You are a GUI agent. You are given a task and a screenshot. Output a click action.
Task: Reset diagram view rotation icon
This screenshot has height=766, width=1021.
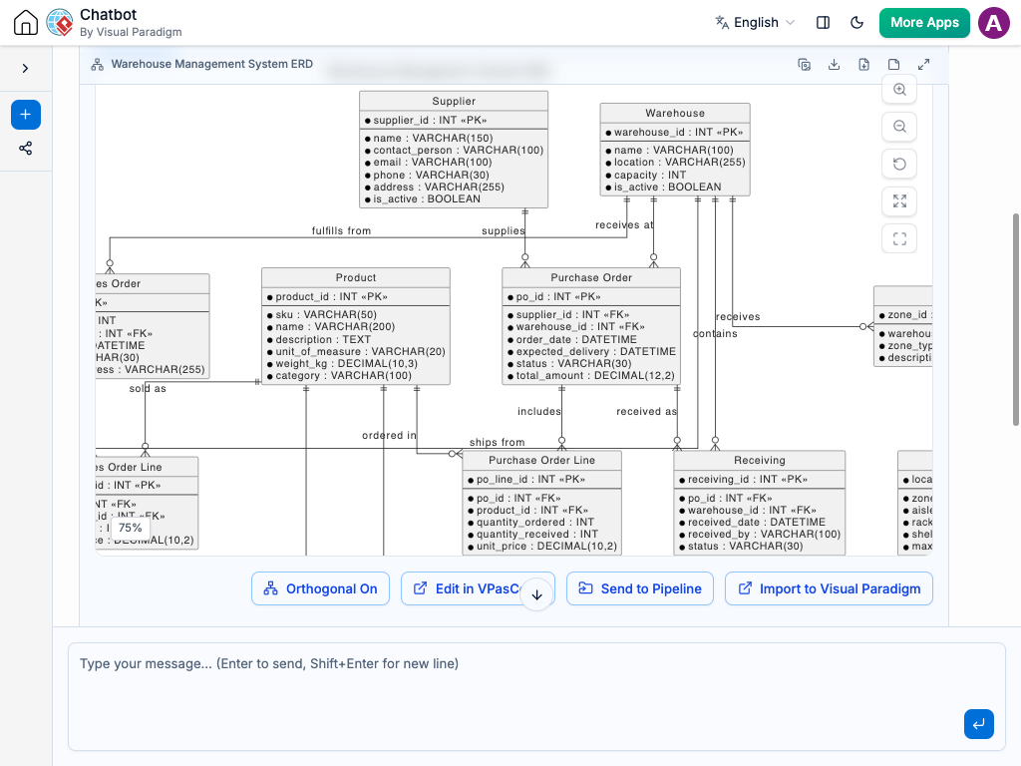[x=899, y=165]
